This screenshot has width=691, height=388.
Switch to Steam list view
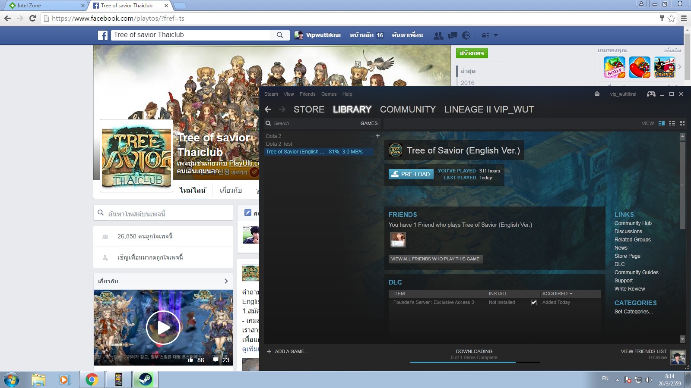tap(672, 123)
